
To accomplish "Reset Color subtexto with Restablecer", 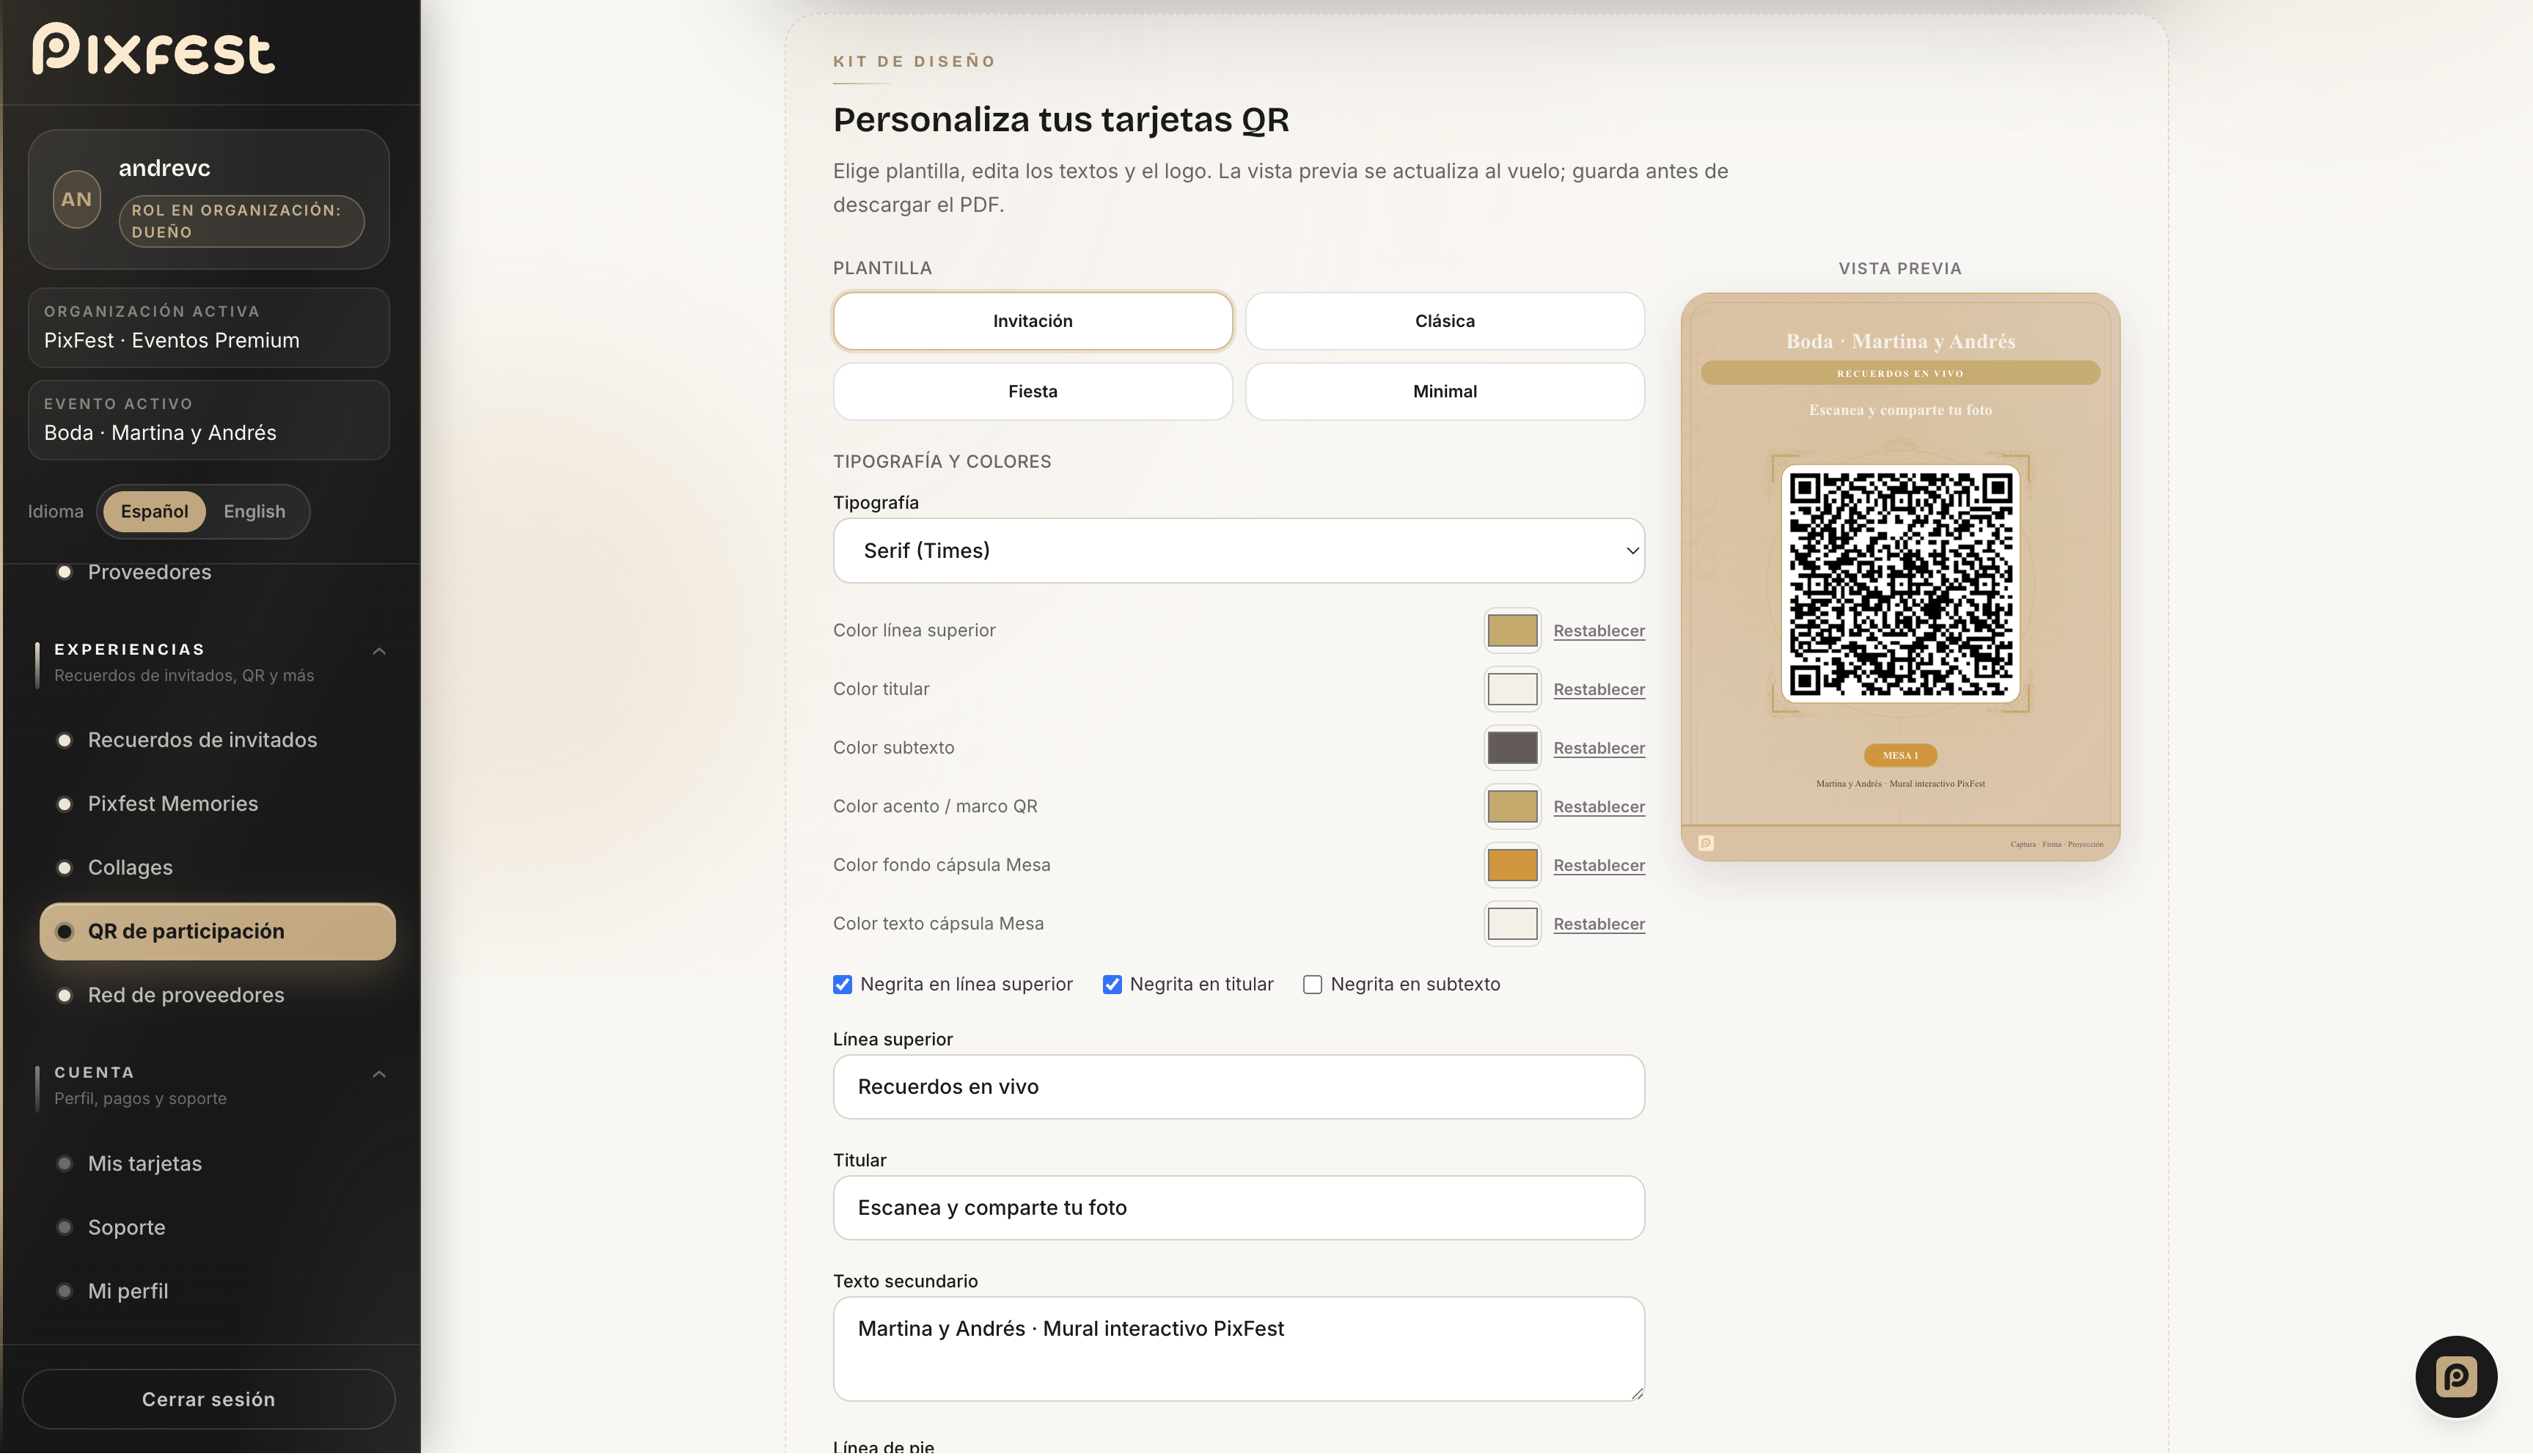I will point(1599,748).
